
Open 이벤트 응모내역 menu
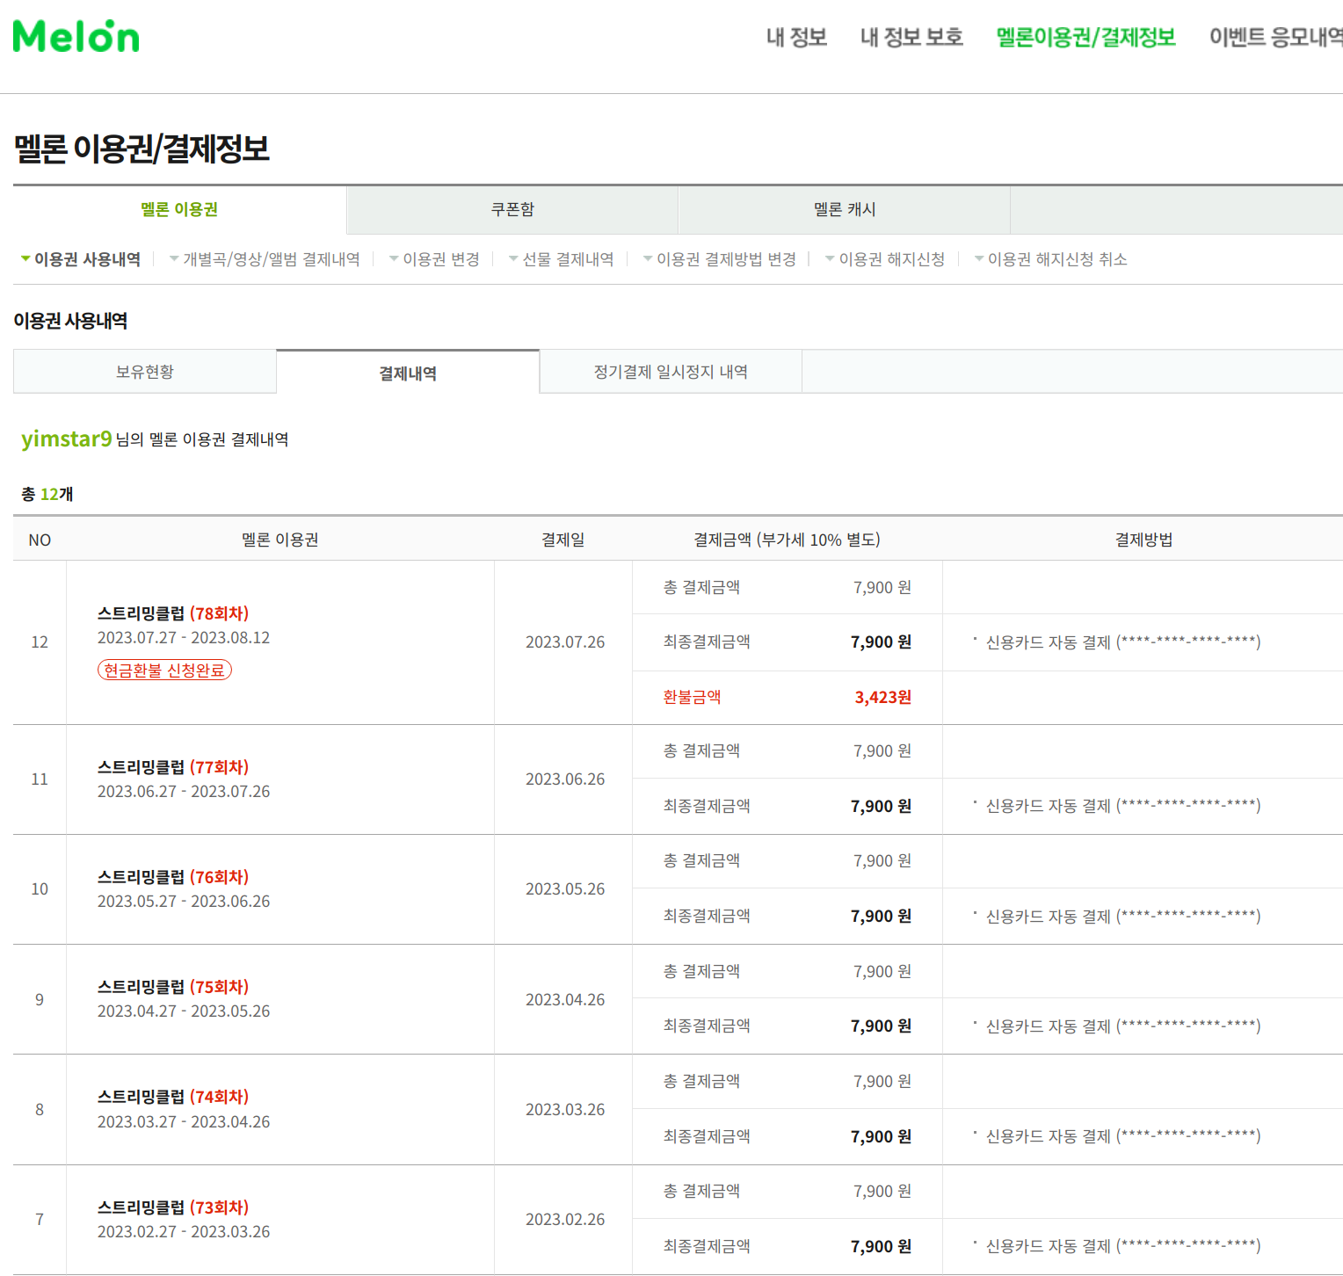[x=1275, y=37]
